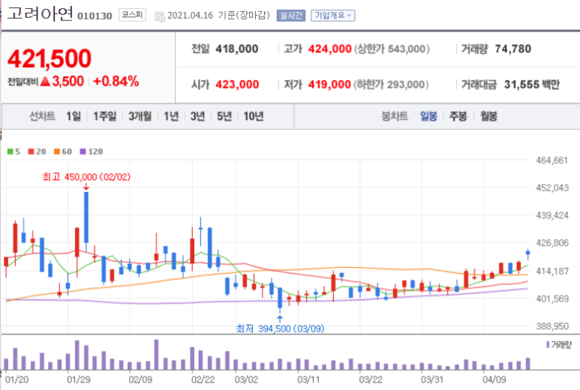
Task: Click the change amount 3,500
Action: click(68, 81)
